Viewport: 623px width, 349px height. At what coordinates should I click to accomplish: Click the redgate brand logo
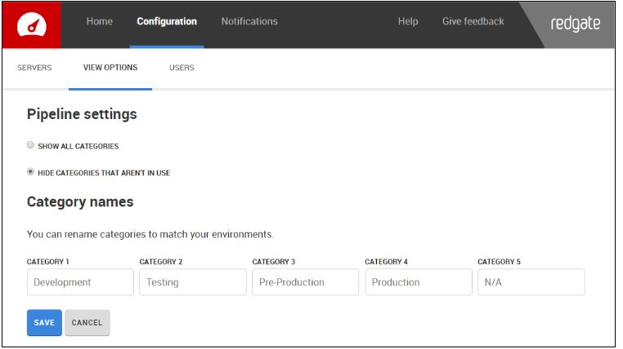pyautogui.click(x=575, y=23)
